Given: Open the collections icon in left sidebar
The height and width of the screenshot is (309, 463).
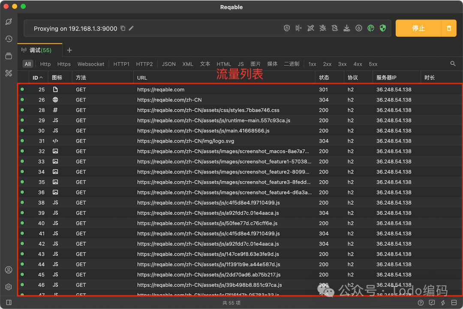Looking at the screenshot, I should click(9, 56).
